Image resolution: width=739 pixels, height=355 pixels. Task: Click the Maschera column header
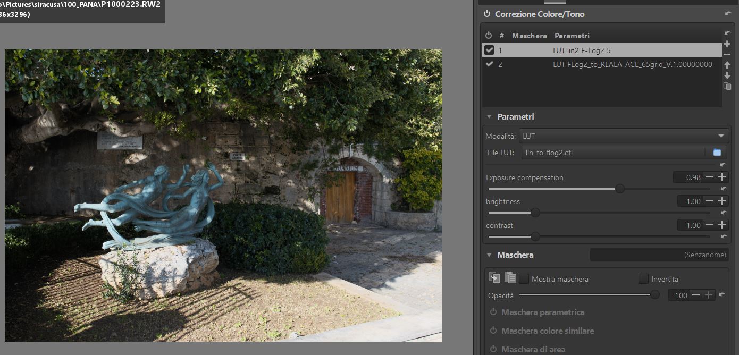pos(529,36)
